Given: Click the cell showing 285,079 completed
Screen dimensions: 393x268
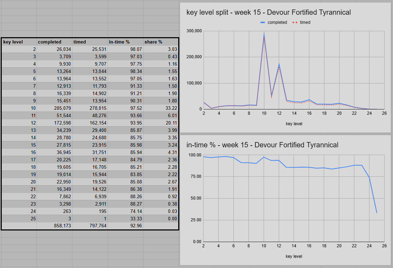Looking at the screenshot, I should tap(54, 108).
